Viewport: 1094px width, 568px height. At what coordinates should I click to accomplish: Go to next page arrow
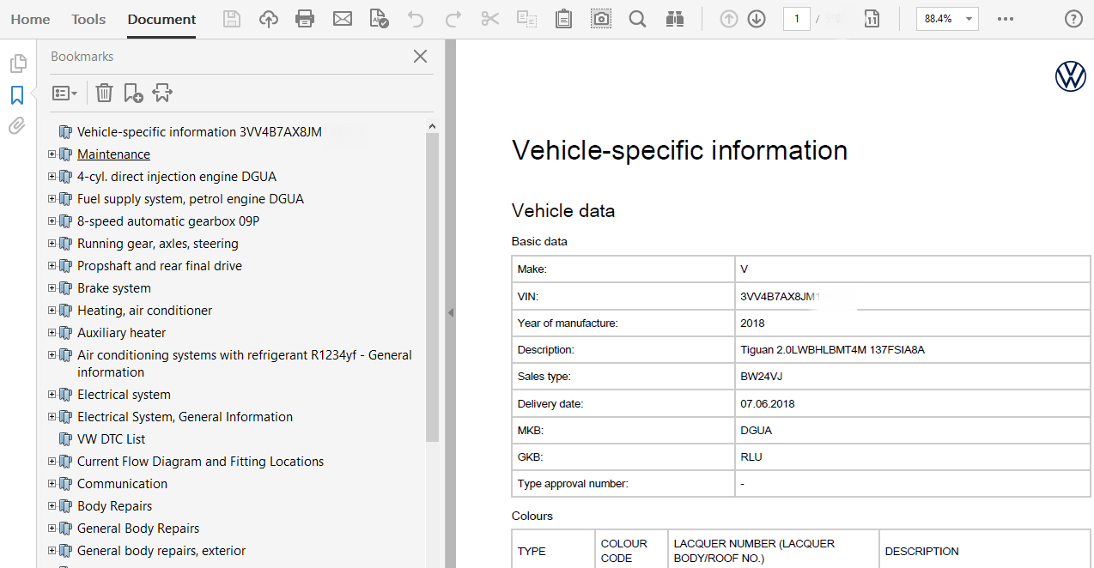pos(757,19)
